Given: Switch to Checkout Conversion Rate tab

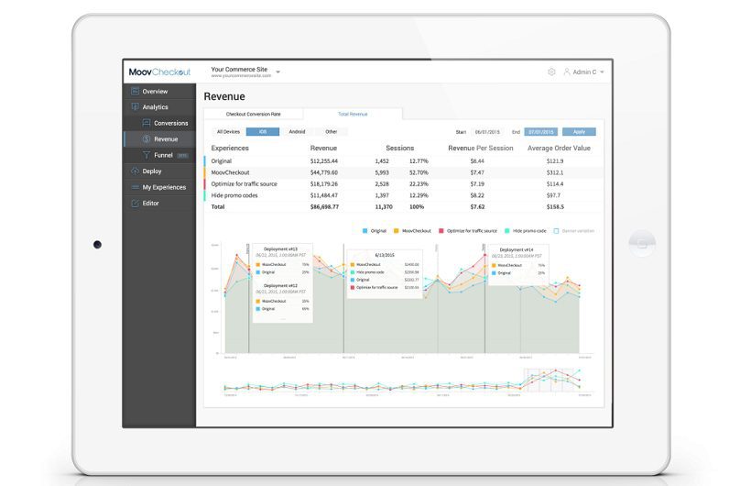Looking at the screenshot, I should (x=253, y=114).
